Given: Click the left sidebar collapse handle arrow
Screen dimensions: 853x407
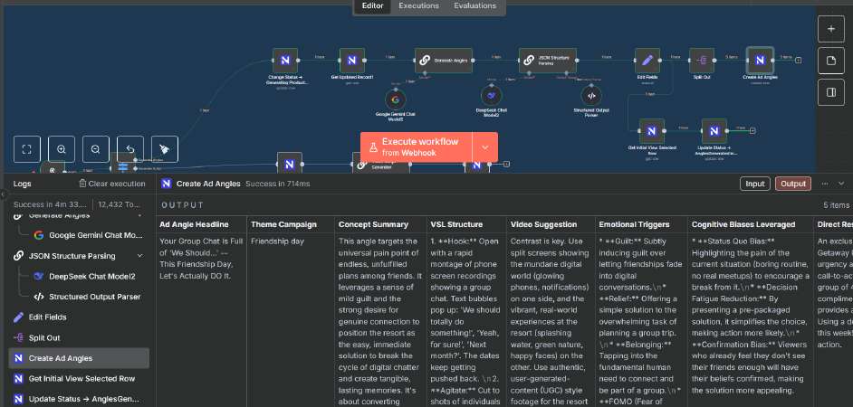Looking at the screenshot, I should [3, 194].
